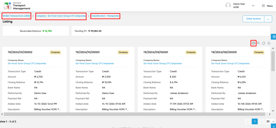
Task: Click closing balance ₦ 6,594
Action: 242,82
